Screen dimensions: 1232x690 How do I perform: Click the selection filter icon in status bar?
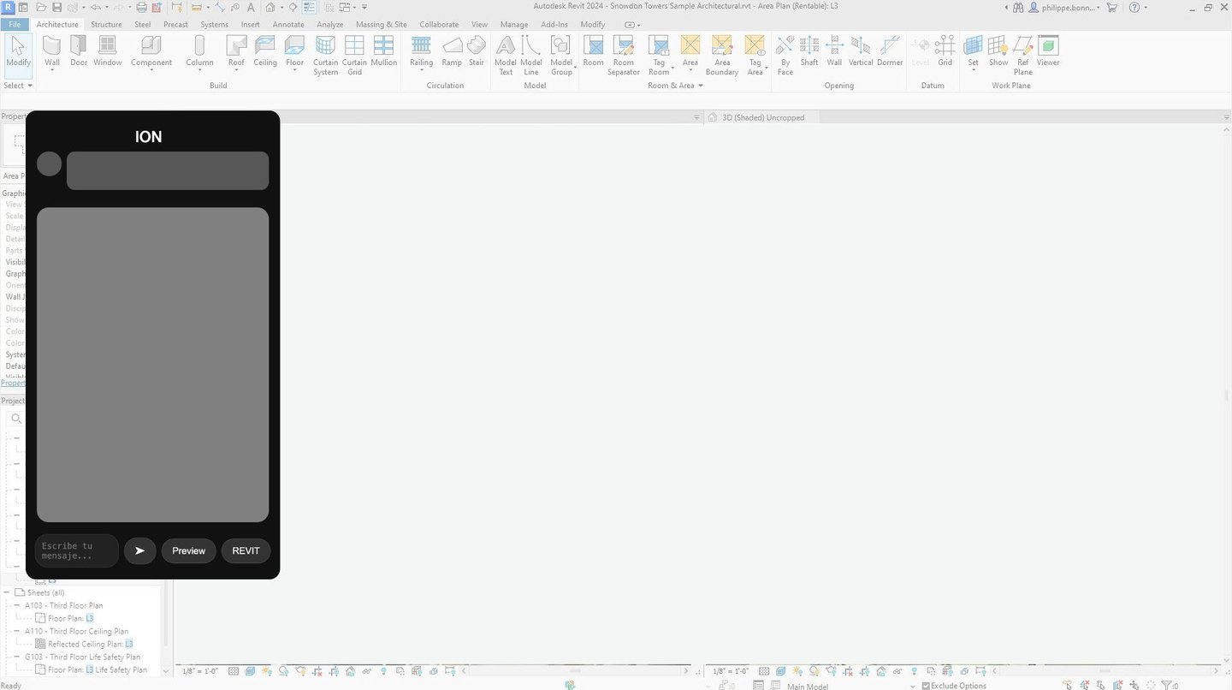pos(1169,686)
